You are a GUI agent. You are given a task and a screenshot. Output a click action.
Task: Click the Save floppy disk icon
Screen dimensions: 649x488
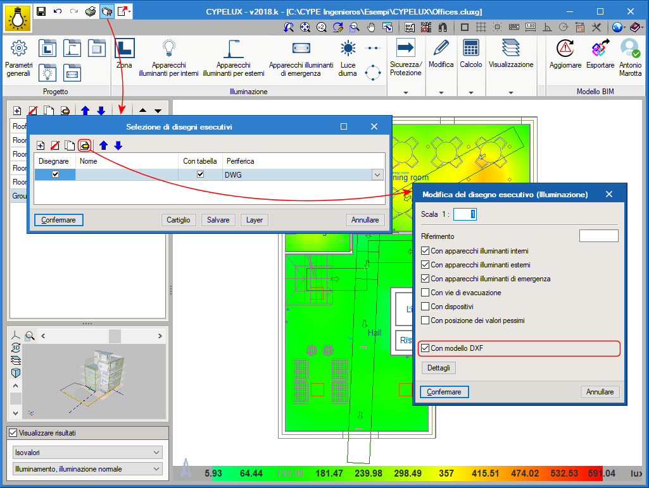click(41, 11)
